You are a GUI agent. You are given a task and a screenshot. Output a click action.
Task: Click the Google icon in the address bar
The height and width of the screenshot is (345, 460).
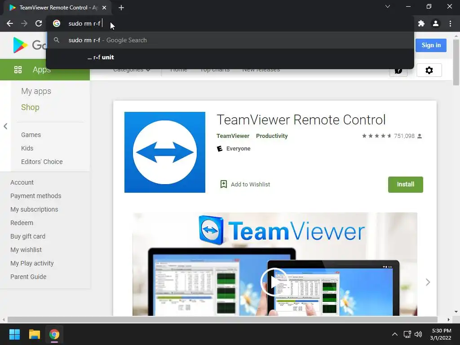pyautogui.click(x=57, y=23)
